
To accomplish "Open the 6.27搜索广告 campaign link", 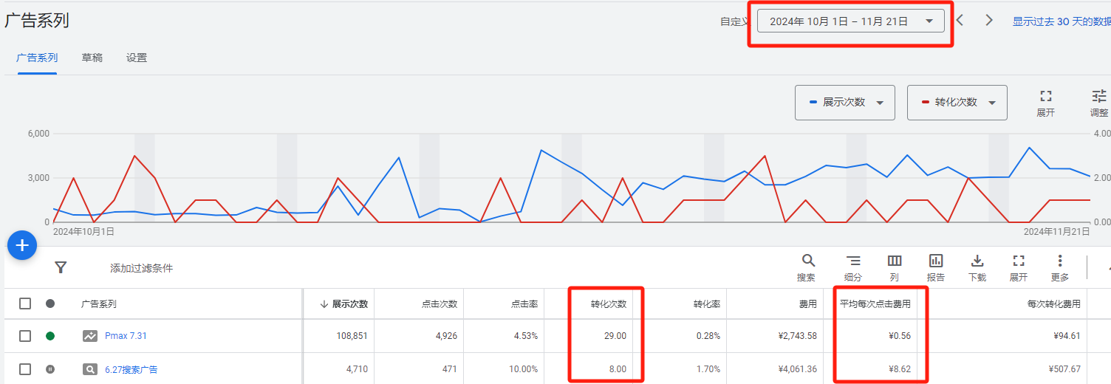I will click(x=131, y=369).
